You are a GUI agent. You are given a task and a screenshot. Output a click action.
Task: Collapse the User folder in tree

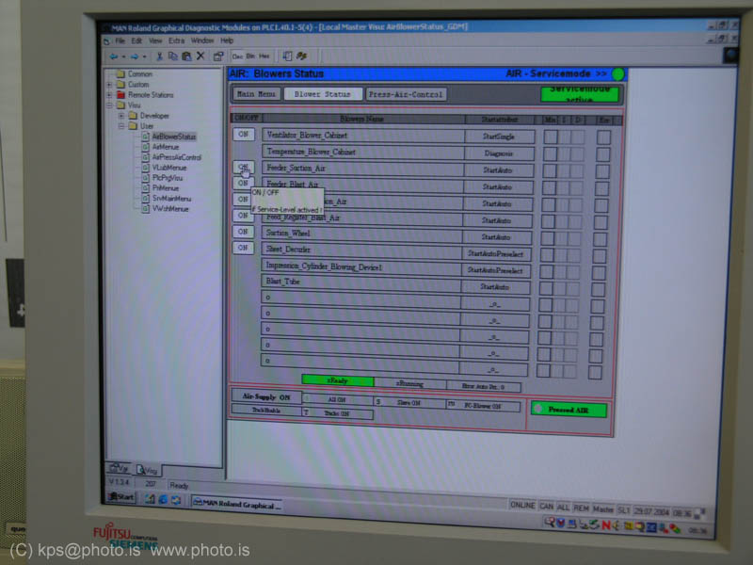coord(121,126)
